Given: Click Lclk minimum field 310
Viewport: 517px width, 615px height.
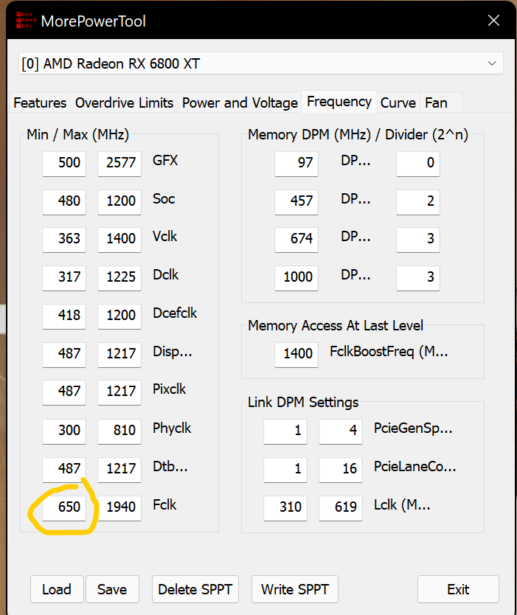Looking at the screenshot, I should coord(285,507).
